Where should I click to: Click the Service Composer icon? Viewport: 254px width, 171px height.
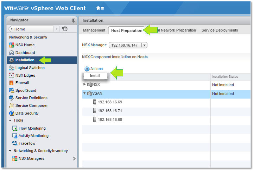pos(12,105)
